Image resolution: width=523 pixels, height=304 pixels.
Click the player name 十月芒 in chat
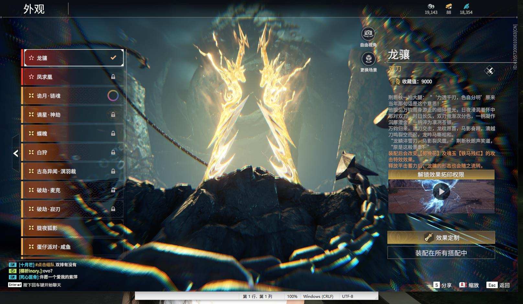tap(26, 265)
